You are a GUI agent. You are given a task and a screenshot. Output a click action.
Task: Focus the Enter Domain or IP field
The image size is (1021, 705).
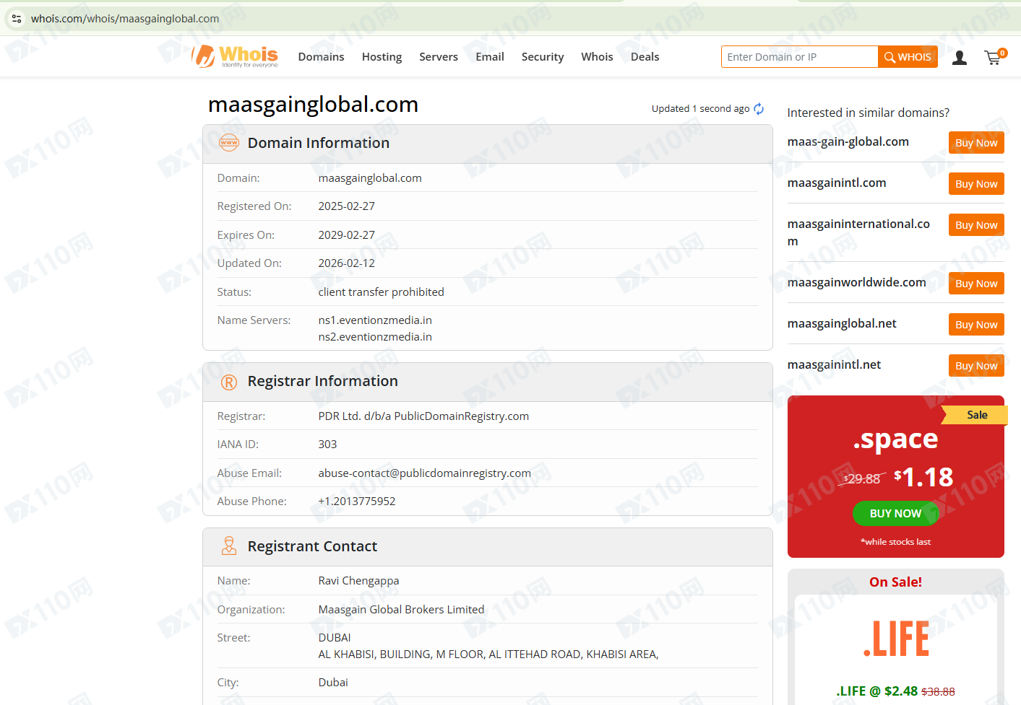coord(799,57)
